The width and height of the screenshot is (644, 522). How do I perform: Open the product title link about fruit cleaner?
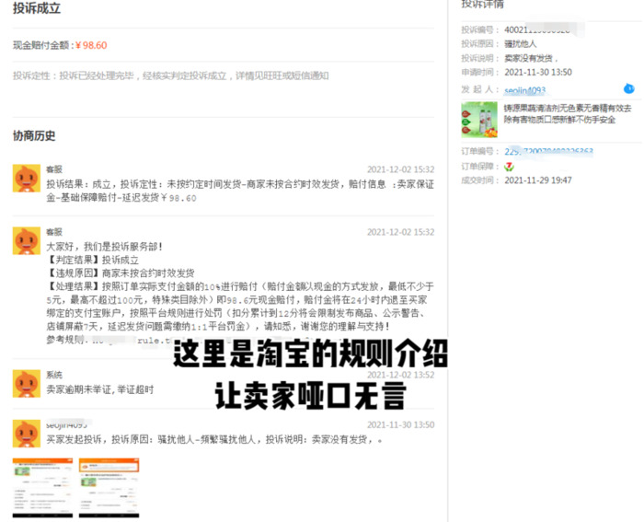(568, 114)
